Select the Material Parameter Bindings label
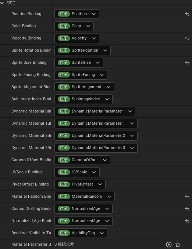The height and width of the screenshot is (249, 192). (31, 245)
